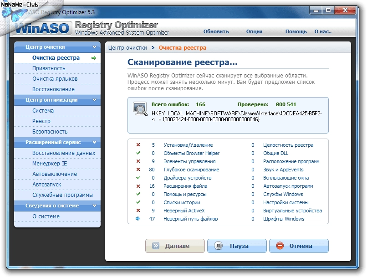The width and height of the screenshot is (367, 278).
Task: Click the Общие DLL category
Action: pyautogui.click(x=275, y=153)
